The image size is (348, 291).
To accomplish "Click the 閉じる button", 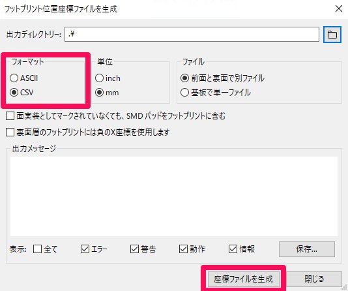I will [314, 279].
